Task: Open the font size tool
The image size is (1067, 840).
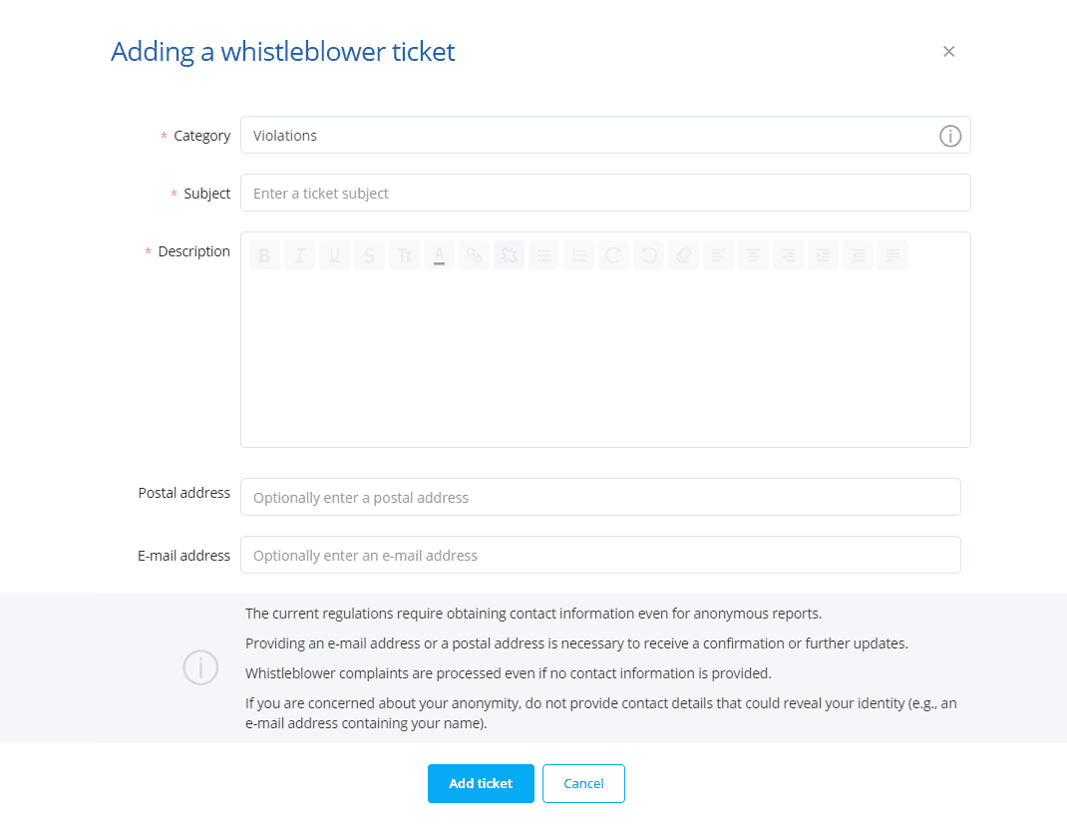Action: pos(404,255)
